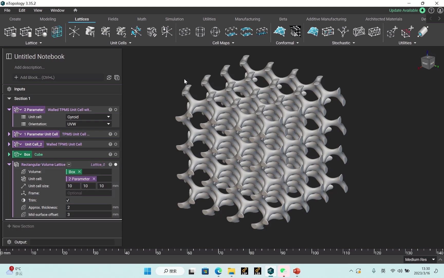Open the trim lattice scissors tool under Utilities
The width and height of the screenshot is (444, 278).
[x=392, y=31]
